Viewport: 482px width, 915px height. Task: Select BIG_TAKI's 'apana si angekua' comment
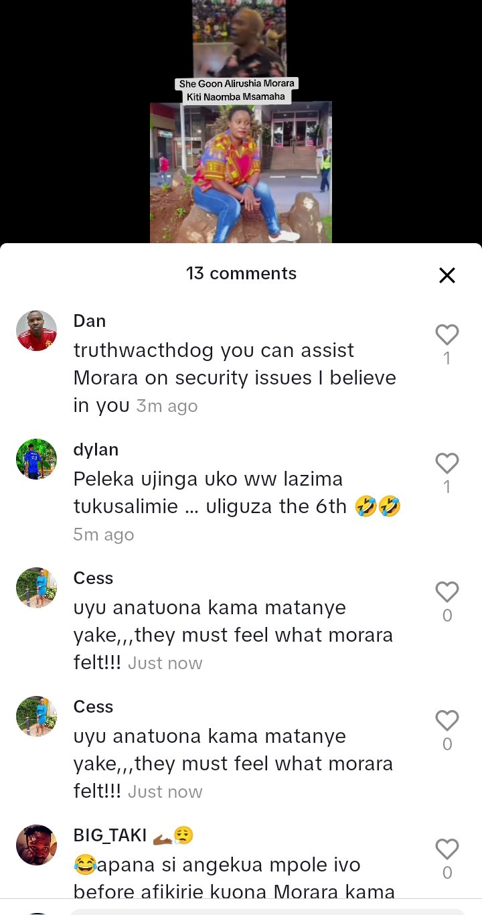coord(234,878)
